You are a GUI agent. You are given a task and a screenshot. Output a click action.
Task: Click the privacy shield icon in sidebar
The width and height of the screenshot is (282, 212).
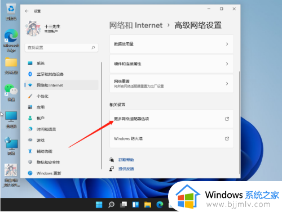(x=30, y=162)
